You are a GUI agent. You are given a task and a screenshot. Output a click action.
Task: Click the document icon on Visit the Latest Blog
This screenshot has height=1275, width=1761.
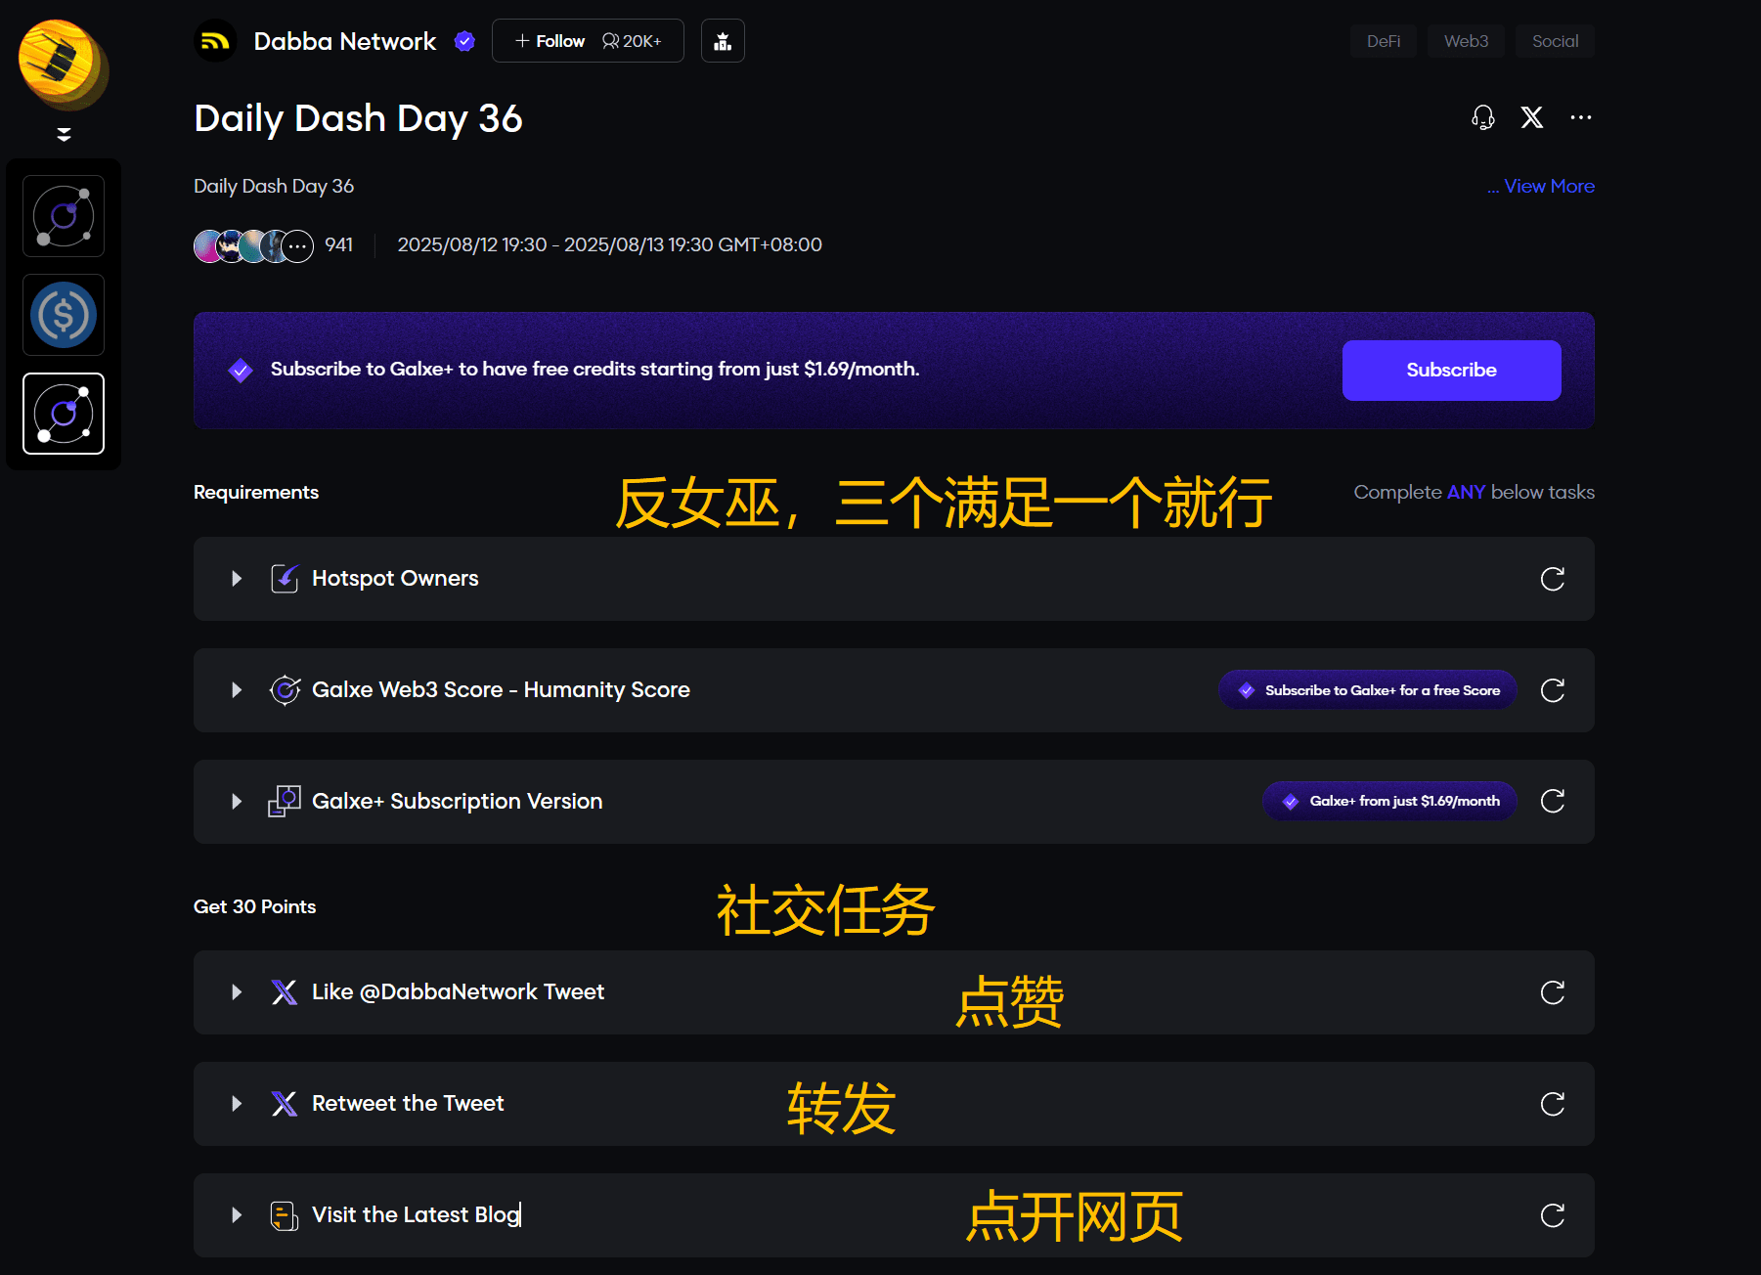(x=285, y=1215)
